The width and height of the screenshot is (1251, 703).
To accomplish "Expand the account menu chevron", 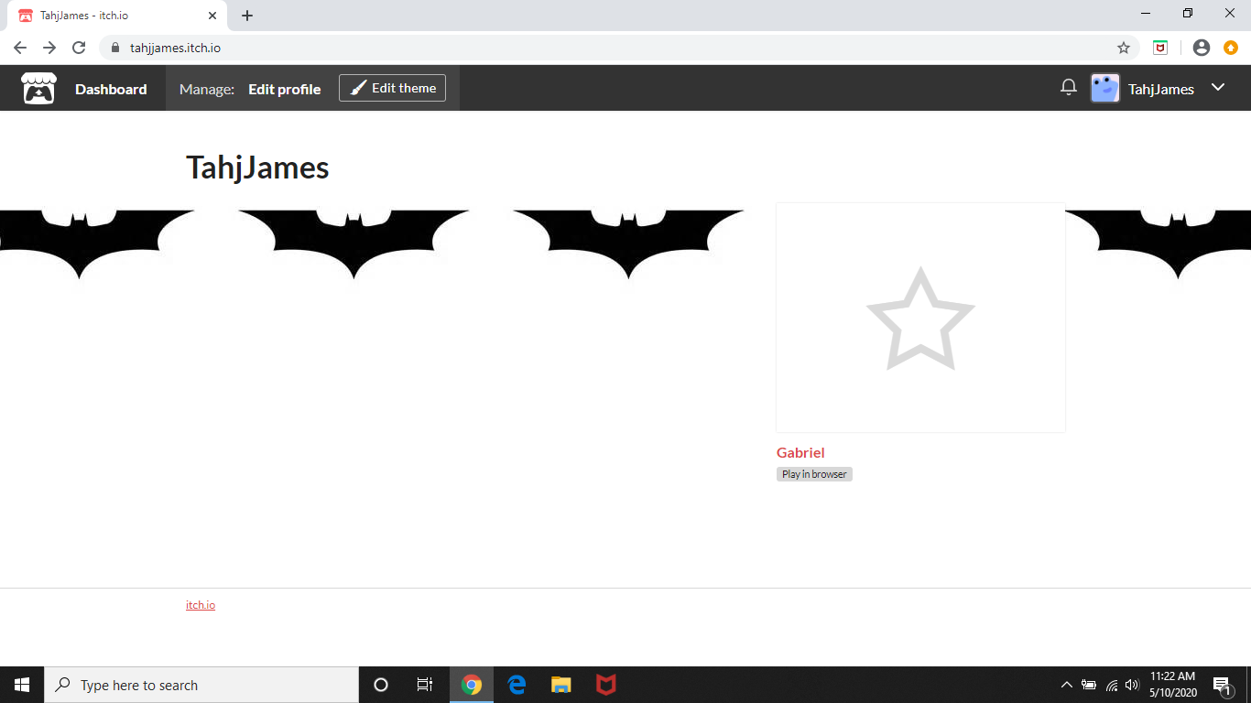I will pyautogui.click(x=1218, y=87).
